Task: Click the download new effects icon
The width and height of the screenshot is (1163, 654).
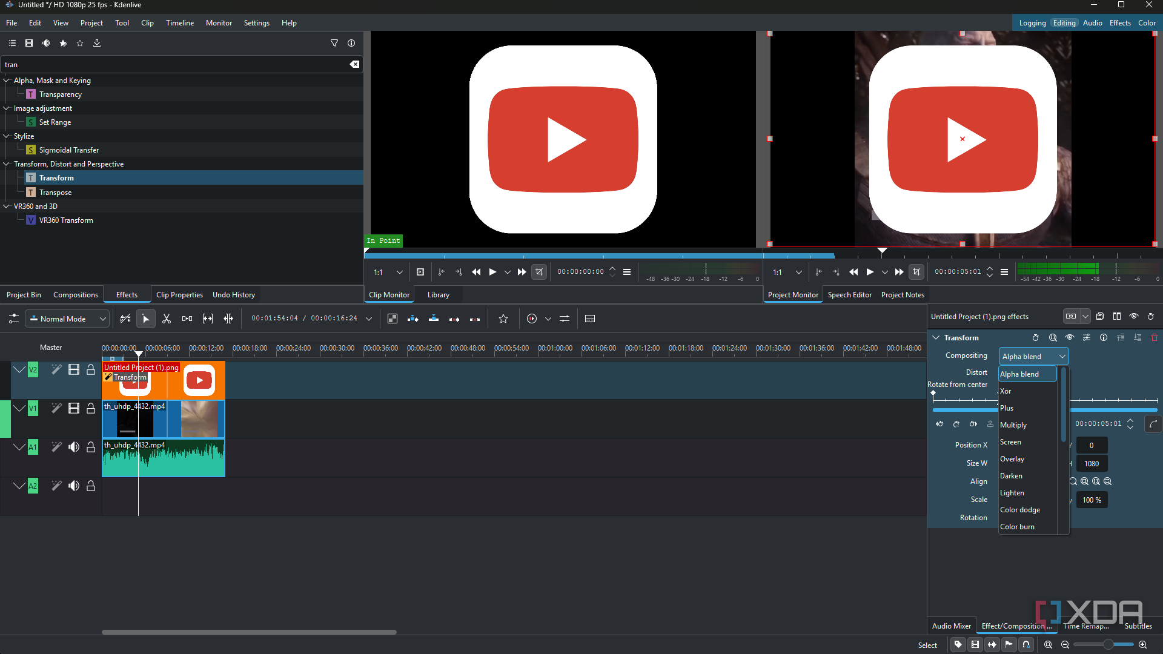Action: pos(97,43)
